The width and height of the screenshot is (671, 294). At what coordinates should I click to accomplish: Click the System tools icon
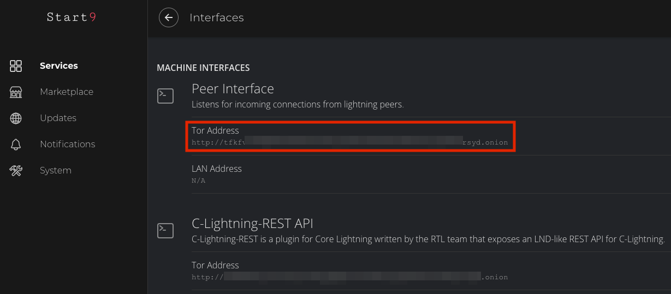16,171
